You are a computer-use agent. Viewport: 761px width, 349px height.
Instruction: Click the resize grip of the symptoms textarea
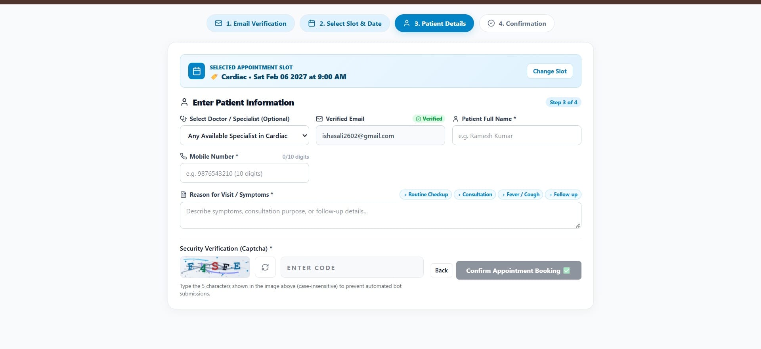(578, 225)
